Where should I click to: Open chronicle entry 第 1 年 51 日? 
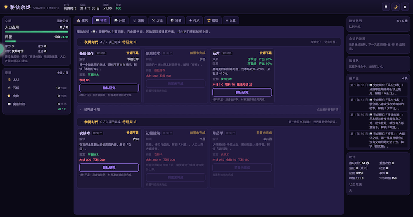378,104
